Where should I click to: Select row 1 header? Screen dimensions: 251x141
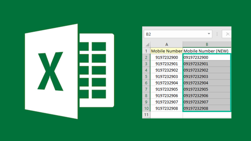pyautogui.click(x=146, y=51)
